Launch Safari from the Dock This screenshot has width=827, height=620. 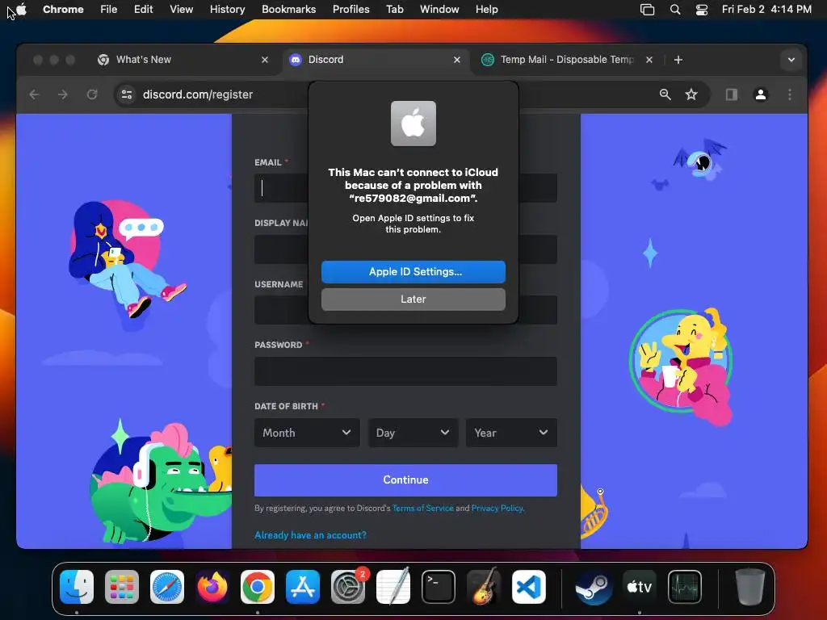point(167,587)
